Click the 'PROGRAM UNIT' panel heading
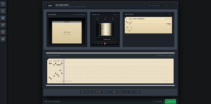211x104 pixels. click(96, 15)
